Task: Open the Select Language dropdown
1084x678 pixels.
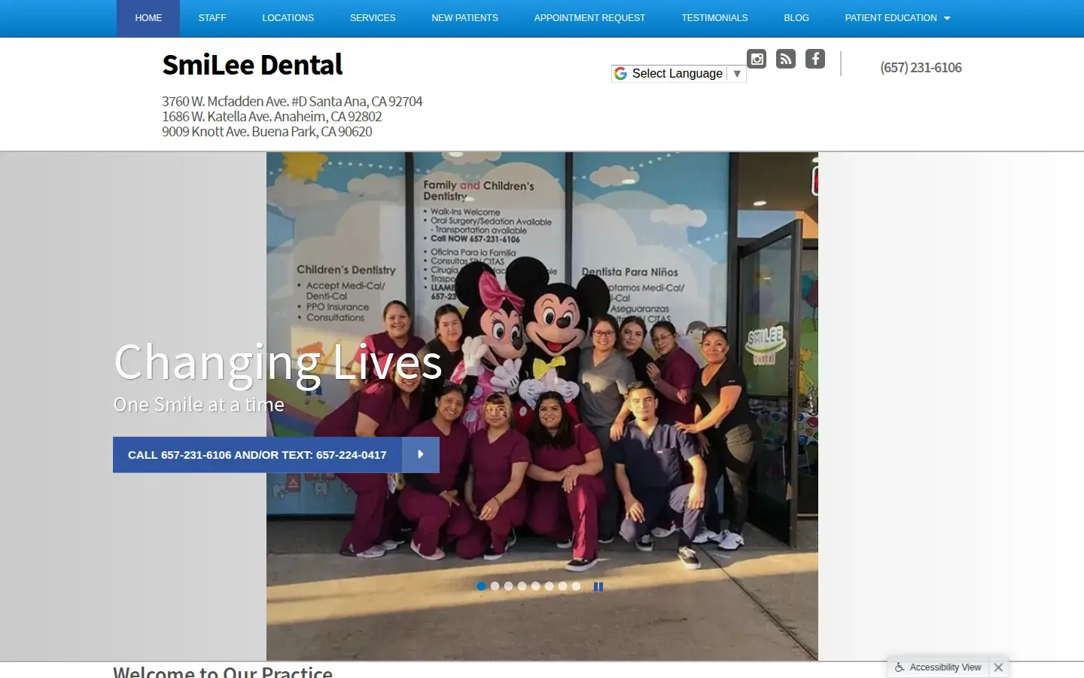Action: pos(678,74)
